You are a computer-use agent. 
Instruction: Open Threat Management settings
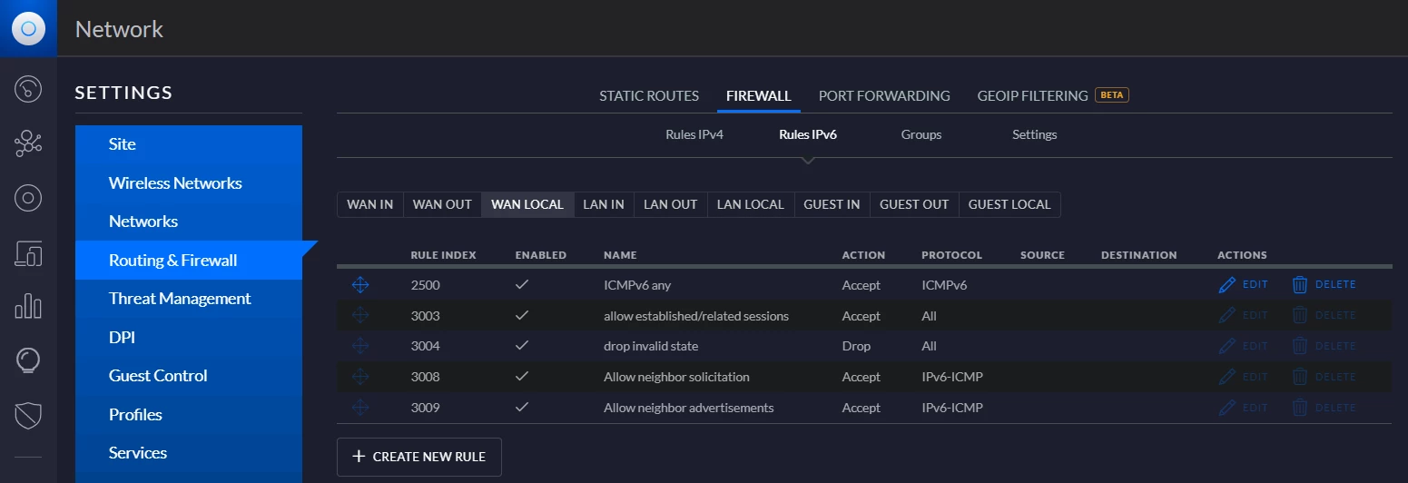pos(180,299)
